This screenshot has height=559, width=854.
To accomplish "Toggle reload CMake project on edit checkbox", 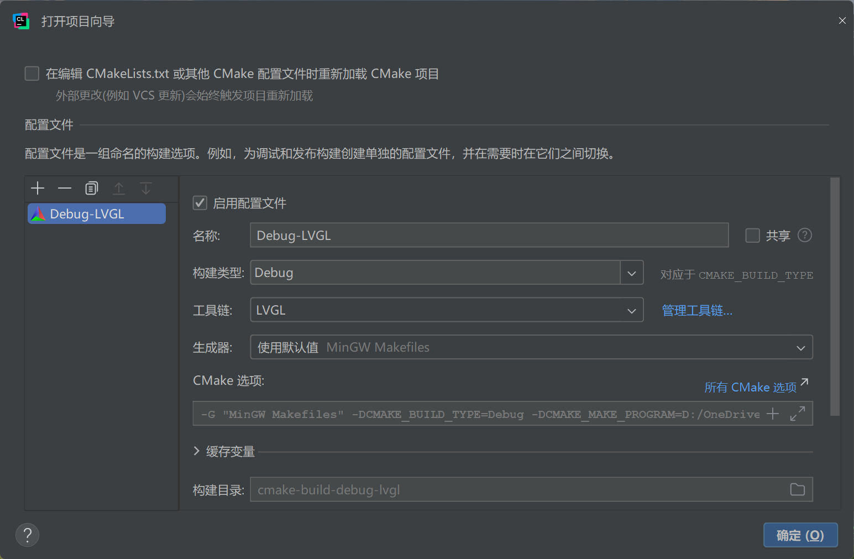I will (32, 74).
